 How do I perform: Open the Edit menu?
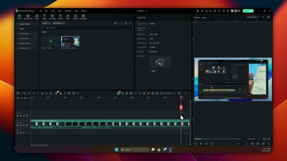coord(46,11)
